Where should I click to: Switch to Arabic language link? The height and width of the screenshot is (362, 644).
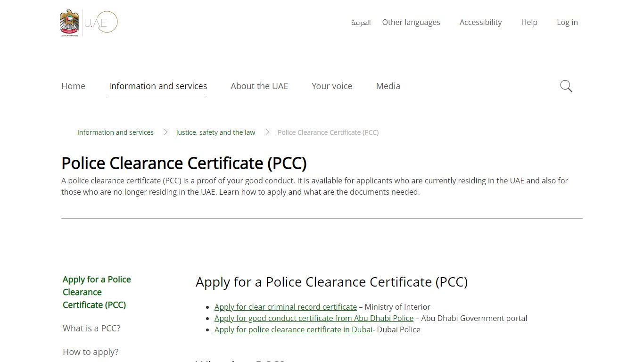click(x=361, y=23)
